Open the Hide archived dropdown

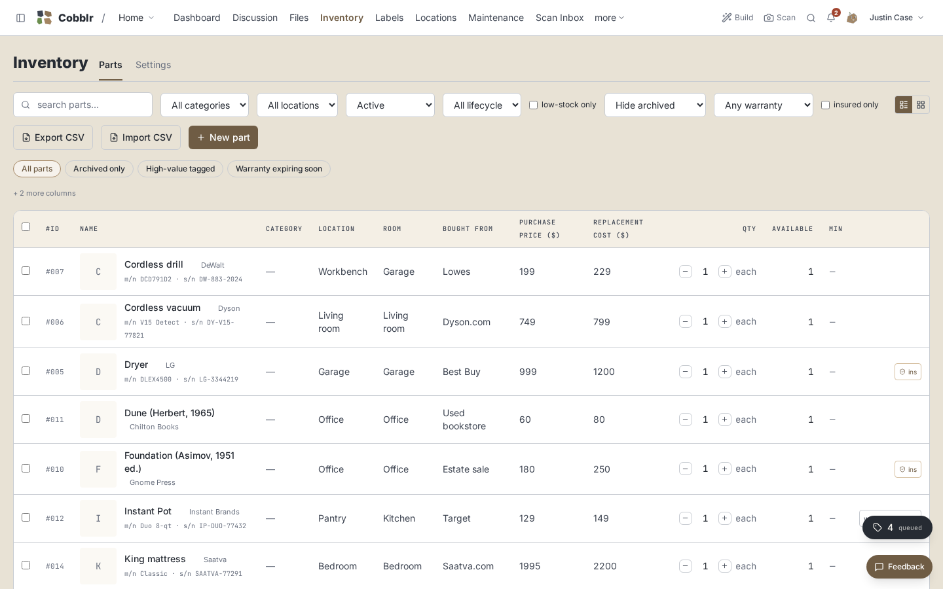[655, 105]
